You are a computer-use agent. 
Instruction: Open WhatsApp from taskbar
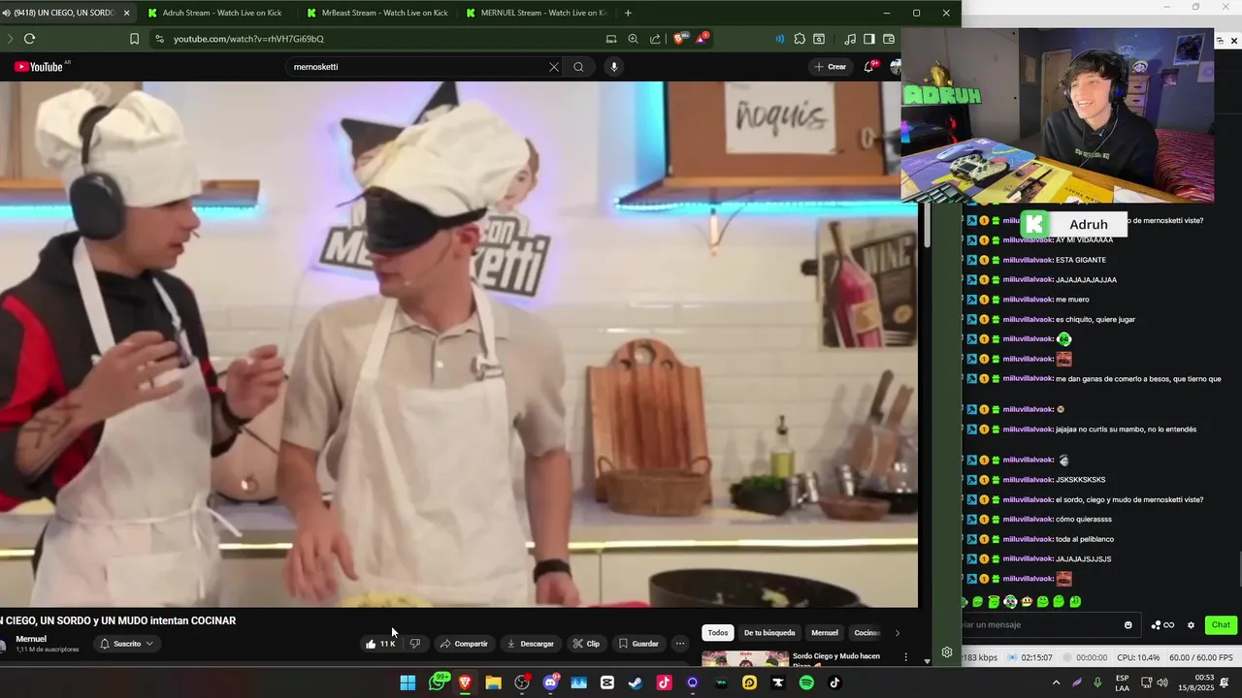[438, 682]
